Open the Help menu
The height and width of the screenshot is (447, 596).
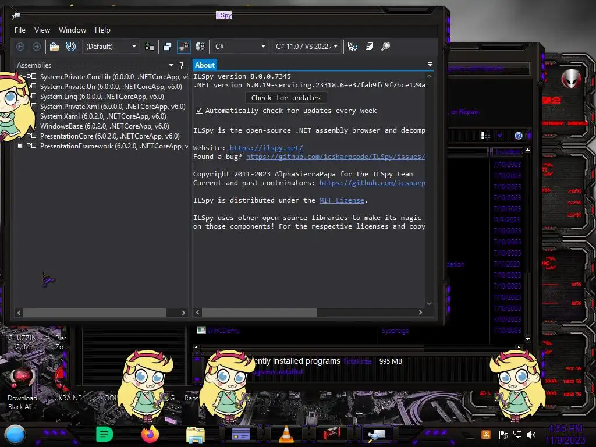102,30
